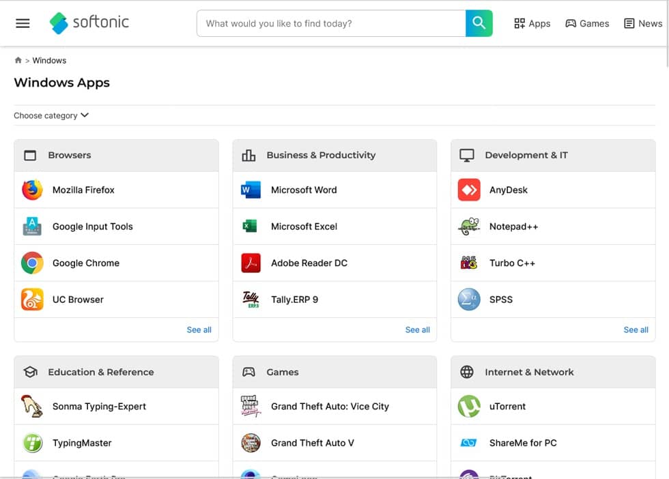The height and width of the screenshot is (479, 669).
Task: Click the Microsoft Word icon
Action: click(x=251, y=190)
